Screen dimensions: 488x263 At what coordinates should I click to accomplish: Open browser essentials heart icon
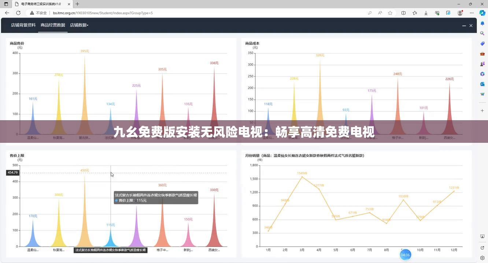(437, 13)
